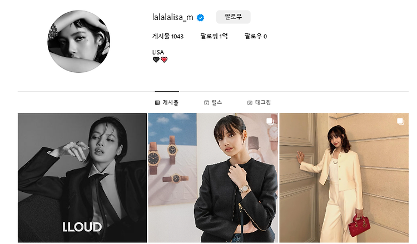
Task: Click the 게시물 1043 post count
Action: click(168, 36)
